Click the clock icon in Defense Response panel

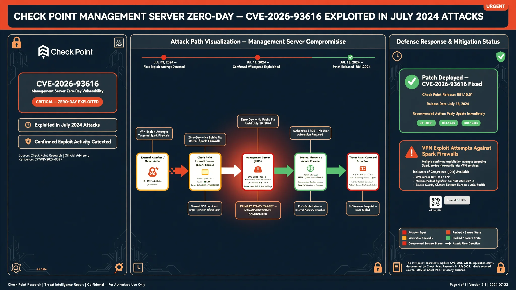pyautogui.click(x=397, y=56)
